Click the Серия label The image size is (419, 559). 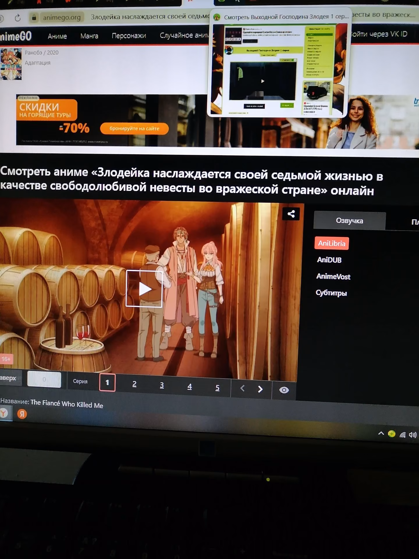pyautogui.click(x=80, y=381)
